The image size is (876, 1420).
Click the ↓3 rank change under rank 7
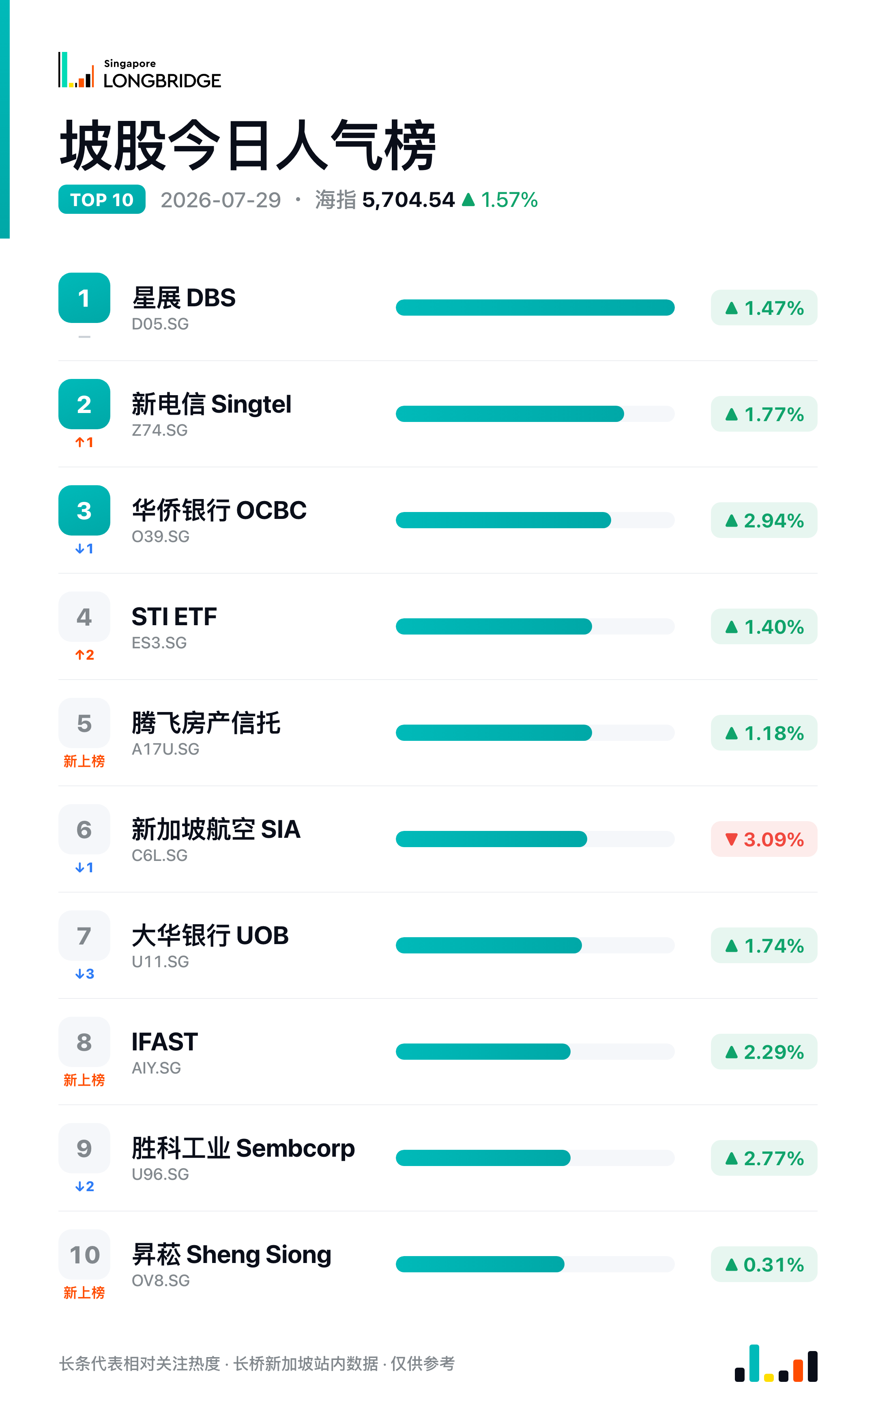85,974
